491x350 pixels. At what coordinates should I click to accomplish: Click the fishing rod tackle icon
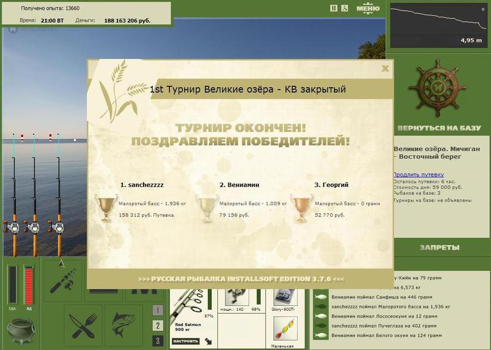tap(63, 280)
